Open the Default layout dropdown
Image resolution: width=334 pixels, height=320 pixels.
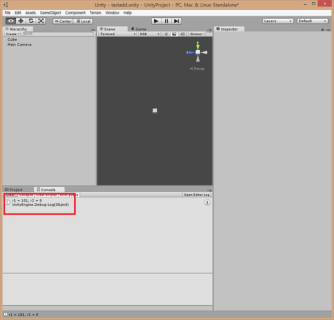pyautogui.click(x=313, y=21)
